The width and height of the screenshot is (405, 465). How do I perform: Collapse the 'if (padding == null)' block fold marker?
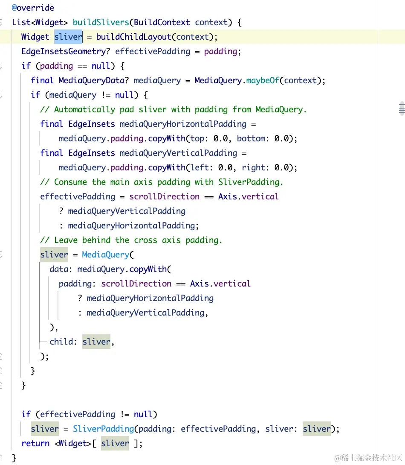point(1,66)
